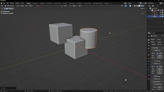Switch to the Shading workspace tab
The height and width of the screenshot is (92, 164).
click(x=65, y=3)
